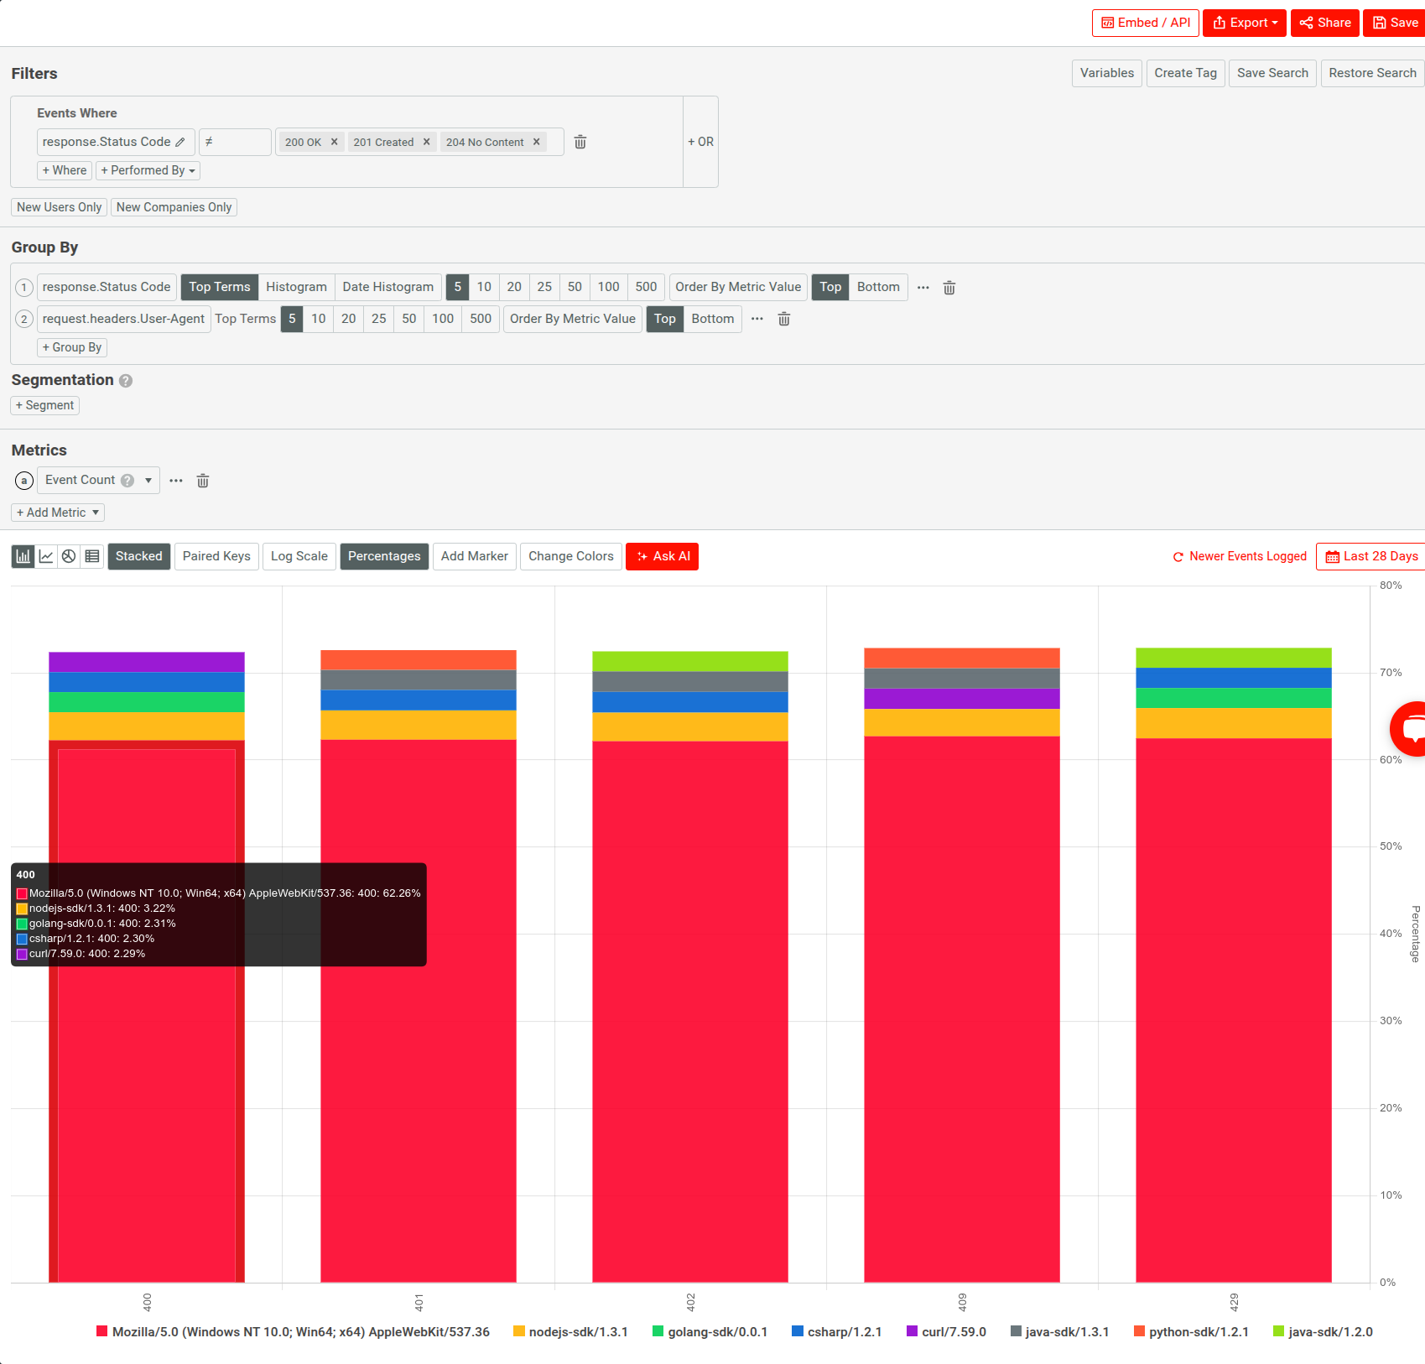Open the Last 28 Days date picker icon
The height and width of the screenshot is (1364, 1425).
tap(1333, 556)
